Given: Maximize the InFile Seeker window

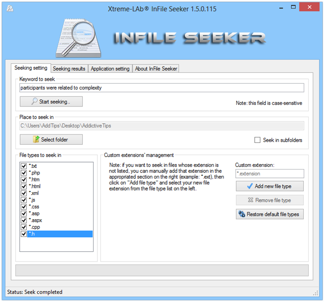Looking at the screenshot, I should 293,7.
